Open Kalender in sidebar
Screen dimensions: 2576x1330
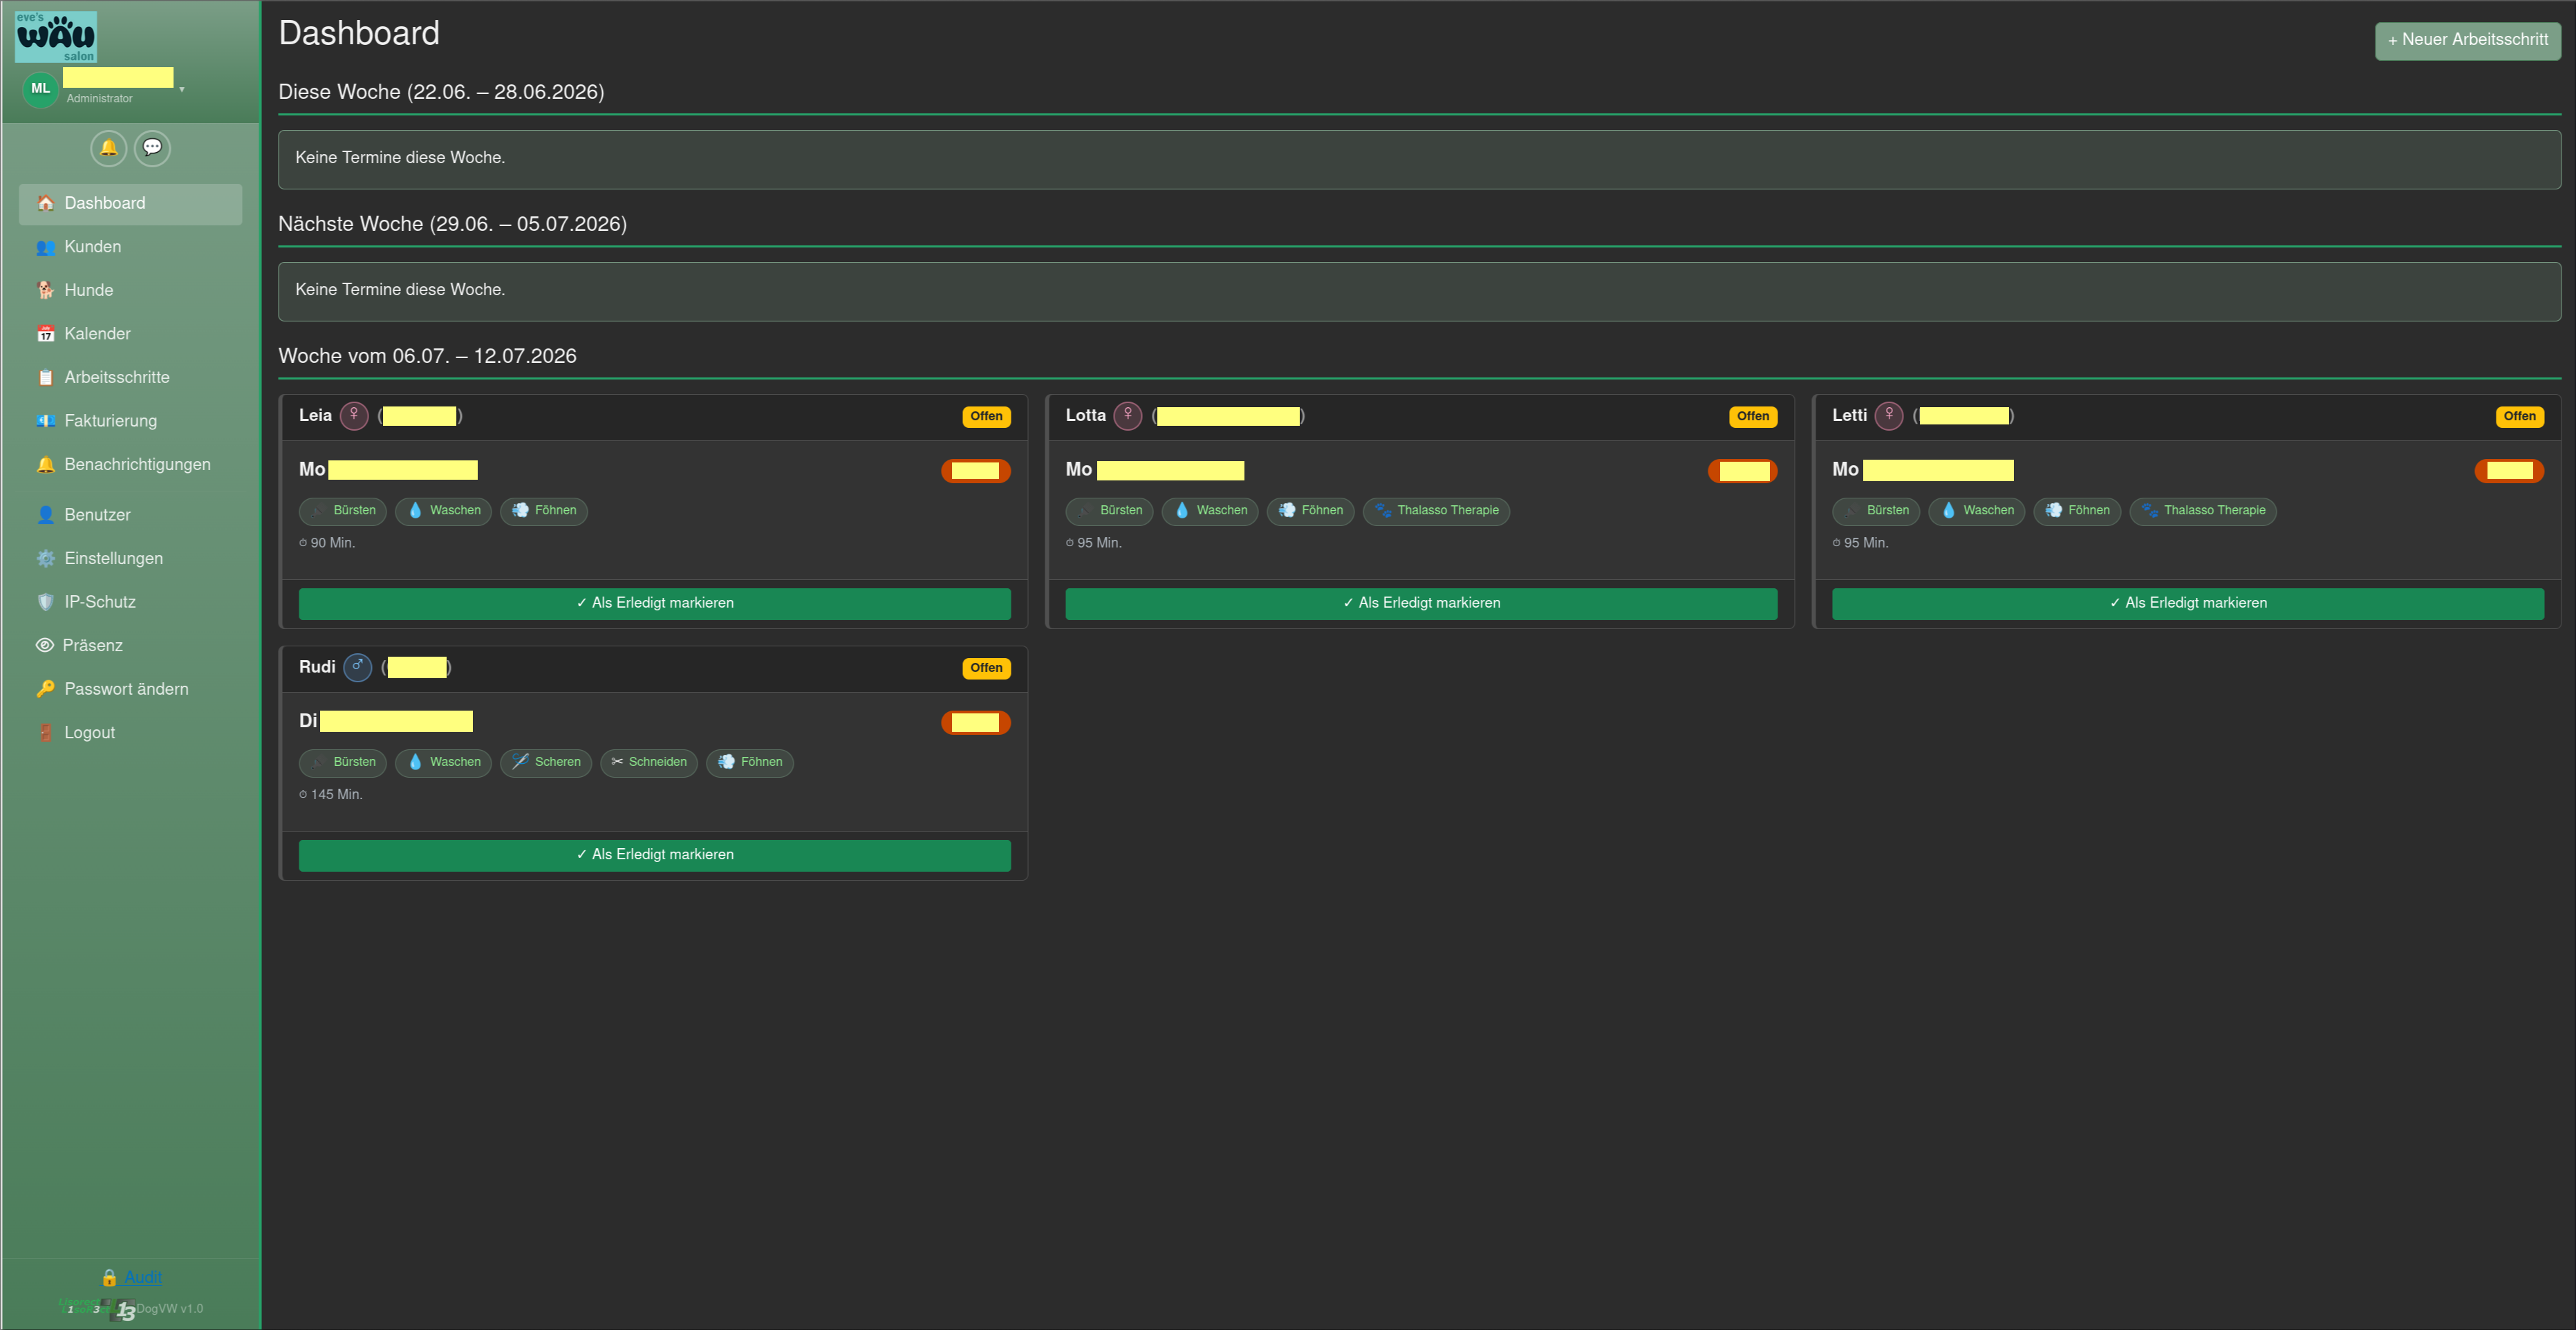click(x=130, y=334)
